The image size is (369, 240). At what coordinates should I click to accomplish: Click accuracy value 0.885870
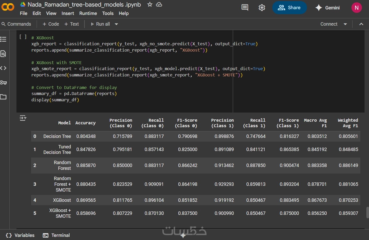pos(86,165)
